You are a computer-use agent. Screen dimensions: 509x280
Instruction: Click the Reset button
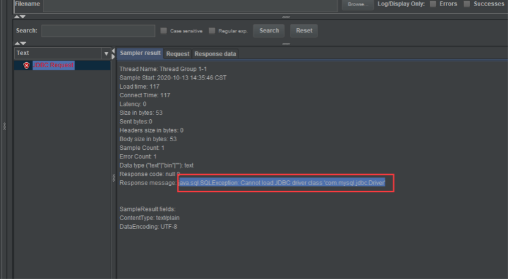304,31
